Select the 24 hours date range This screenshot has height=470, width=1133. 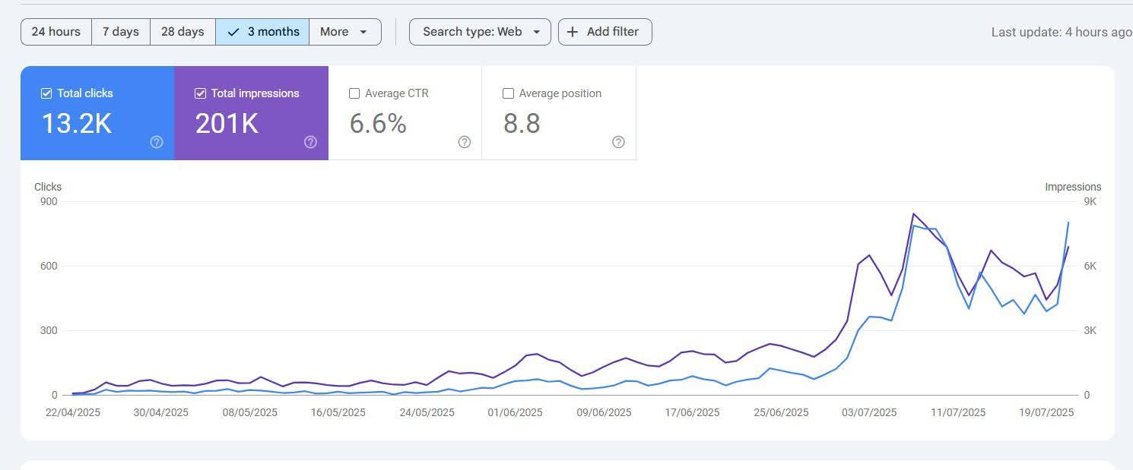pos(56,32)
